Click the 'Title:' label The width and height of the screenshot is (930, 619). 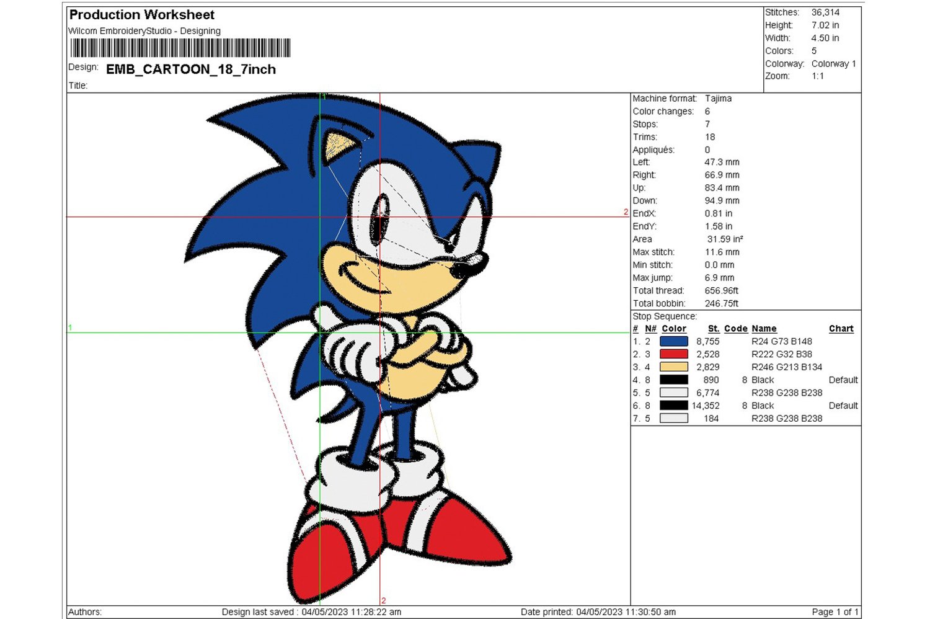click(78, 86)
